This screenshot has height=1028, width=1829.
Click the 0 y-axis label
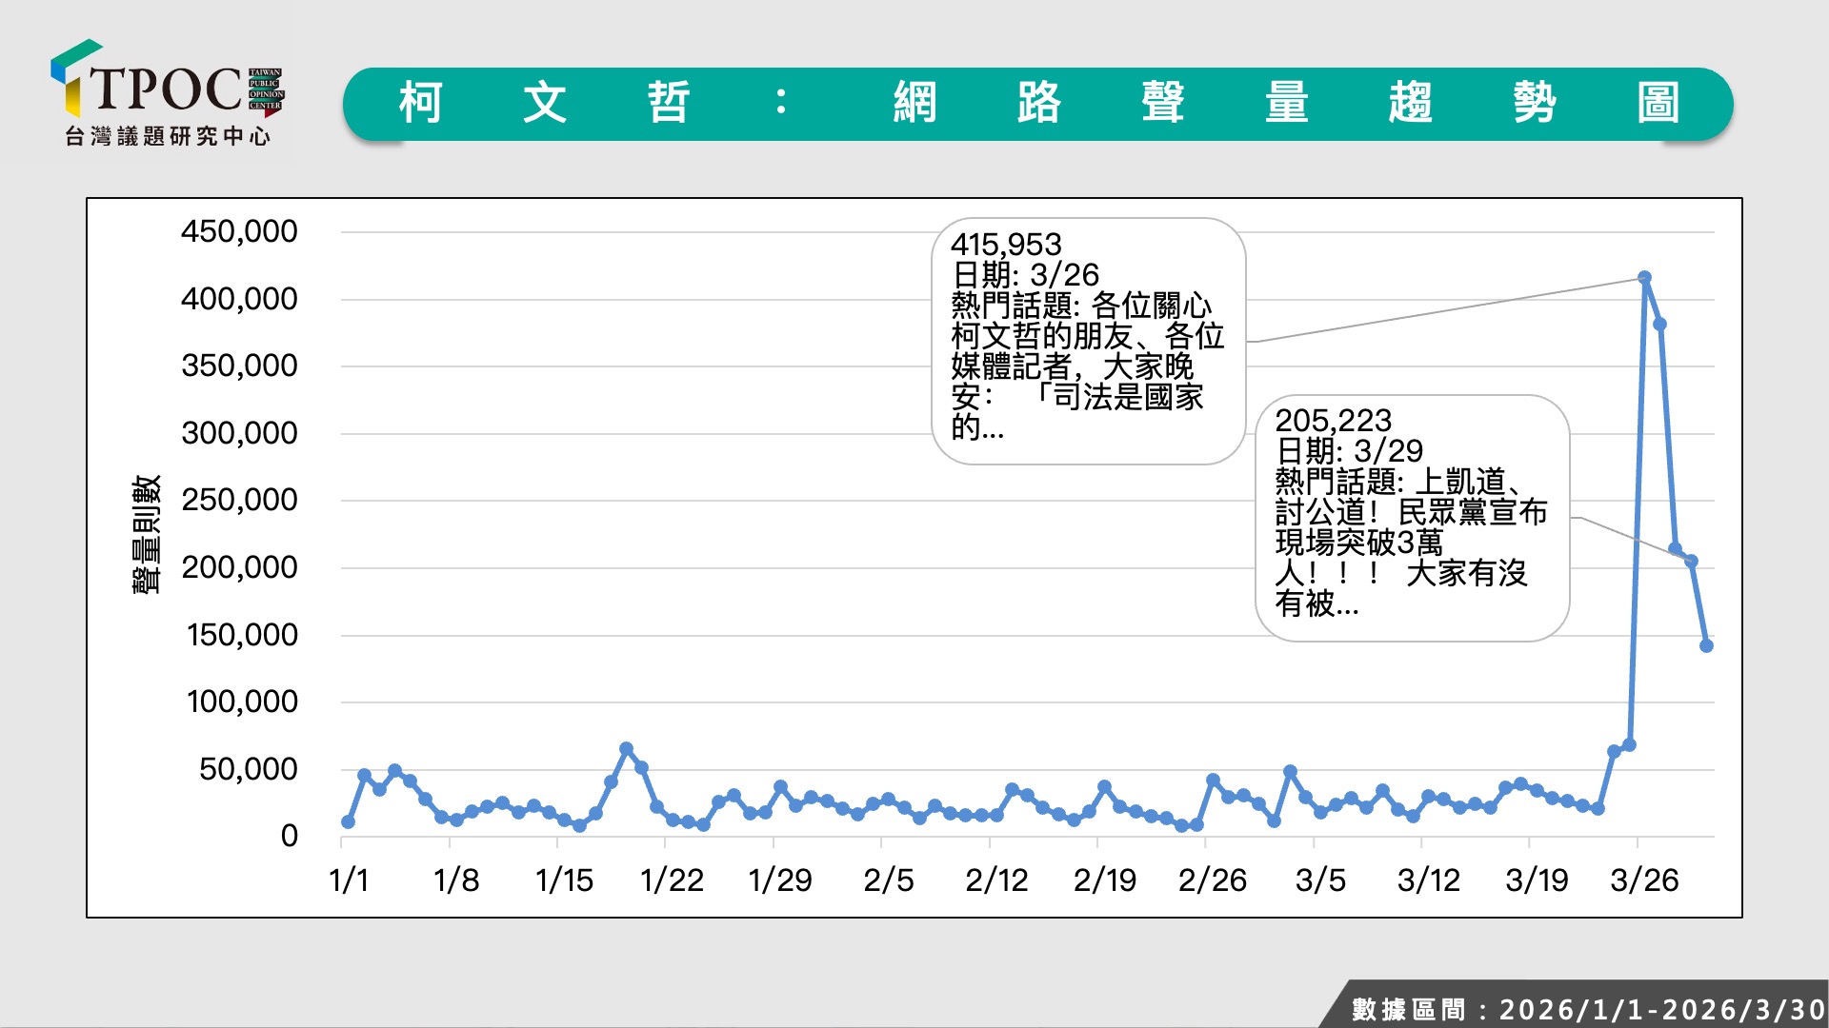click(289, 836)
